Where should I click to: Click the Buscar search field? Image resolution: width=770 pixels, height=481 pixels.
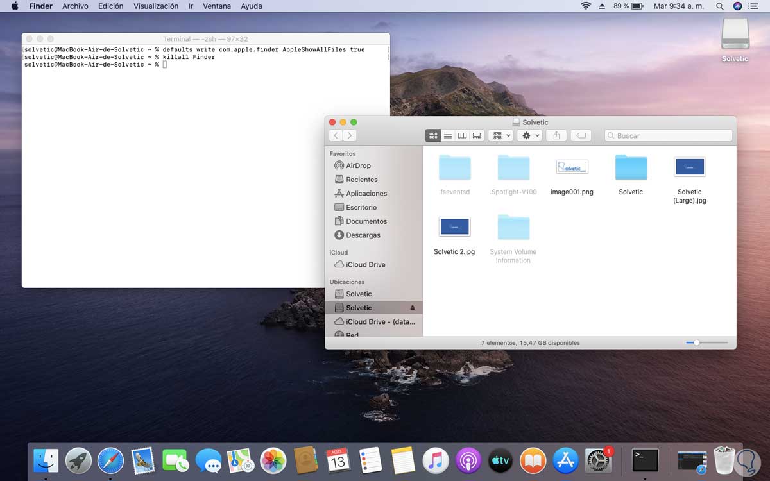(x=668, y=135)
